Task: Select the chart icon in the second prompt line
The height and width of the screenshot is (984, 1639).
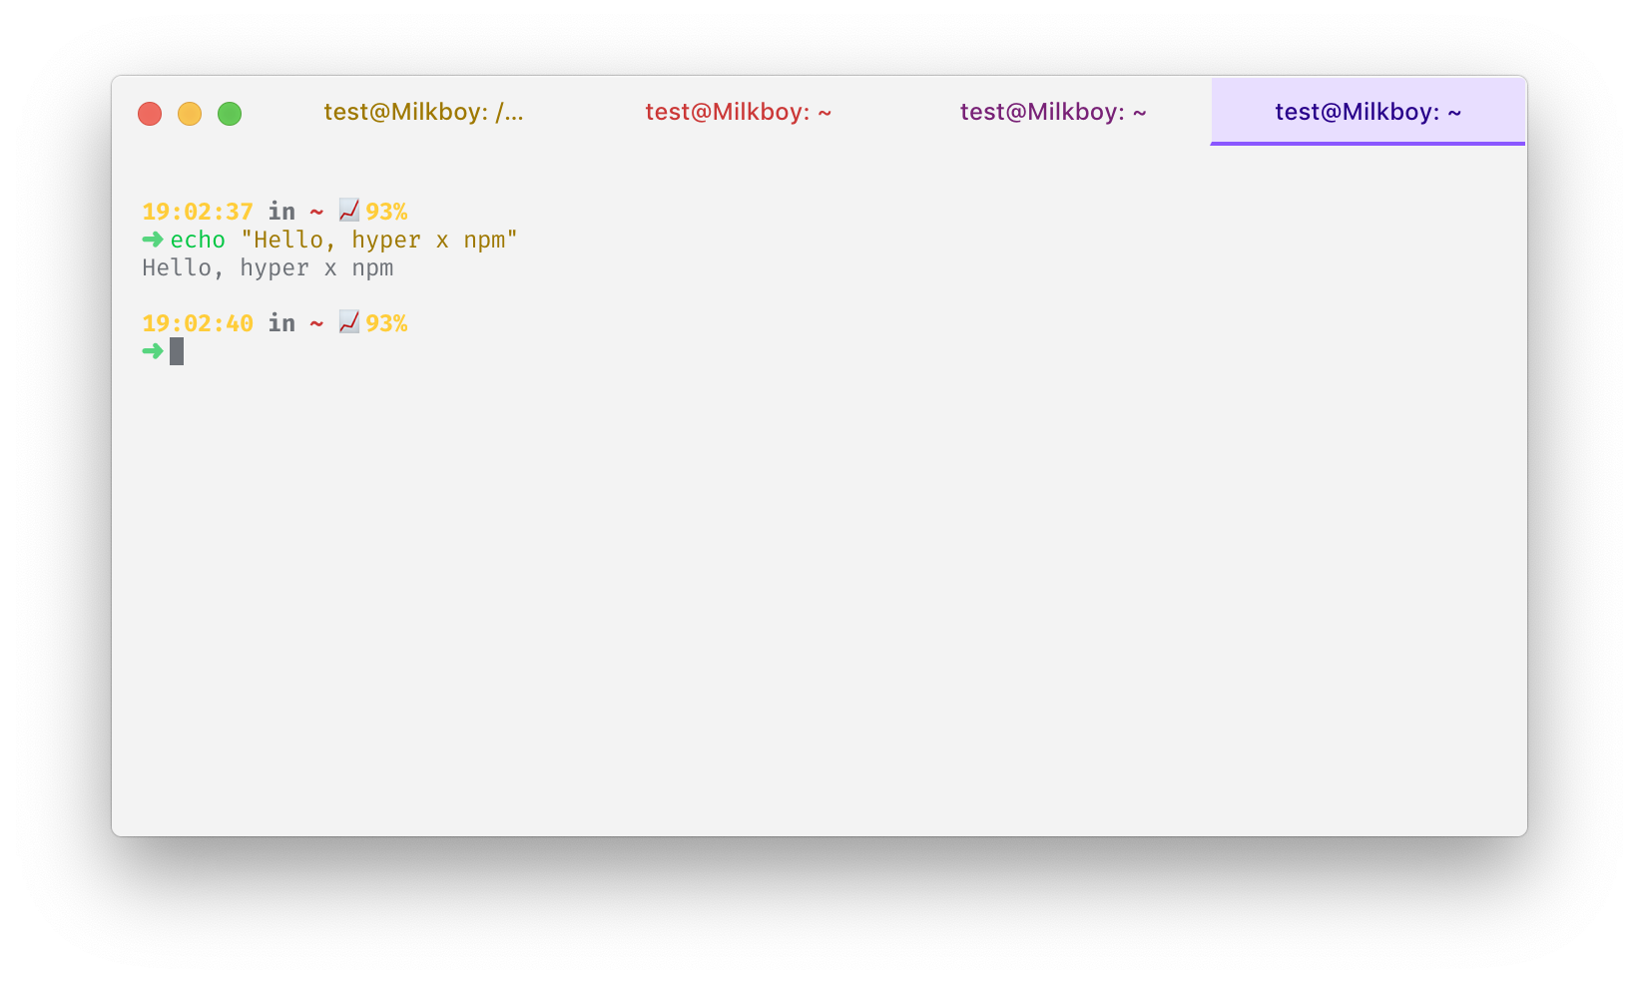Action: pos(347,322)
